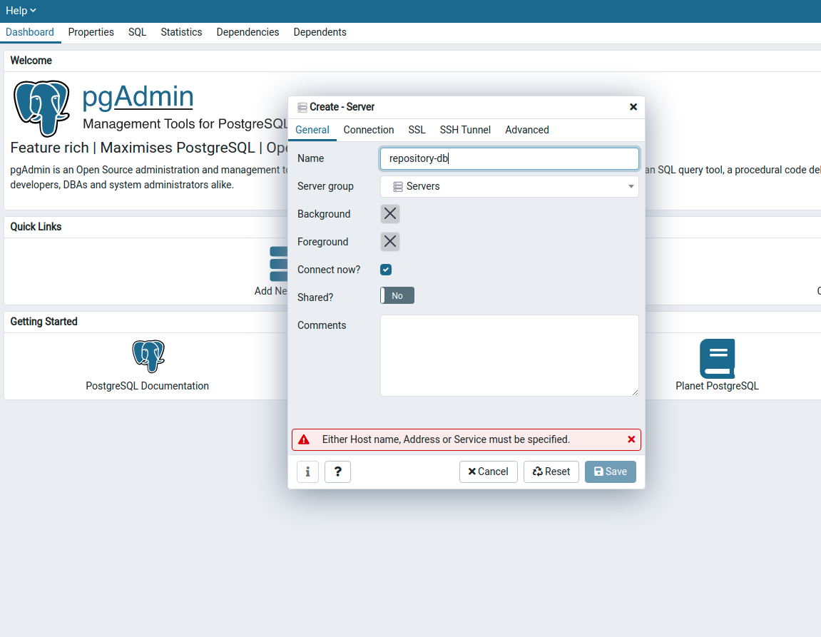821x637 pixels.
Task: Click the warning triangle icon in error bar
Action: coord(304,439)
